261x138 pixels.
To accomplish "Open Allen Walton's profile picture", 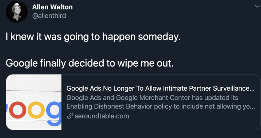I will [x=17, y=11].
